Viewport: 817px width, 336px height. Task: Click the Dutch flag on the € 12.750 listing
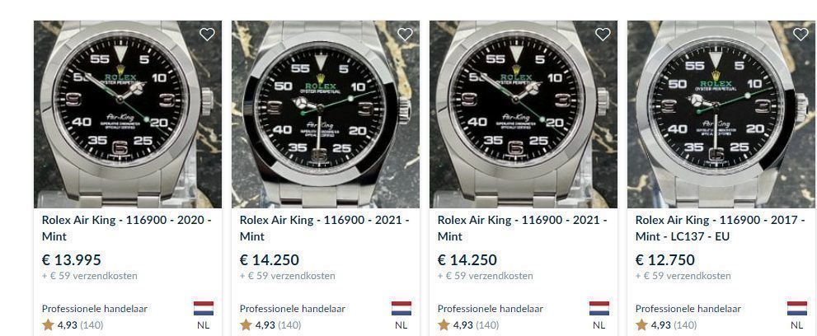(796, 309)
